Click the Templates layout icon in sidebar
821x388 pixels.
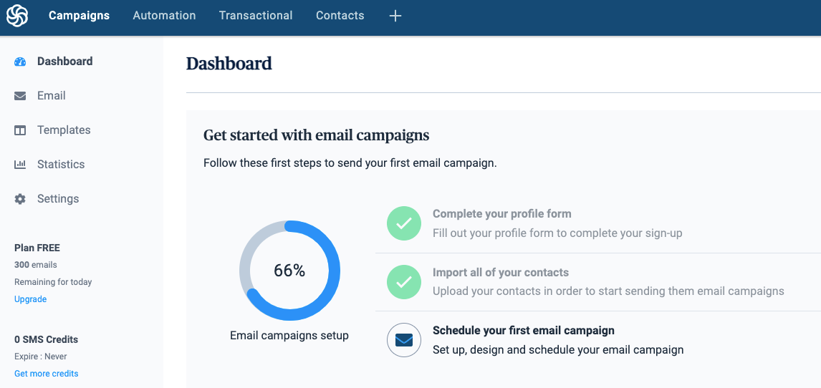20,130
